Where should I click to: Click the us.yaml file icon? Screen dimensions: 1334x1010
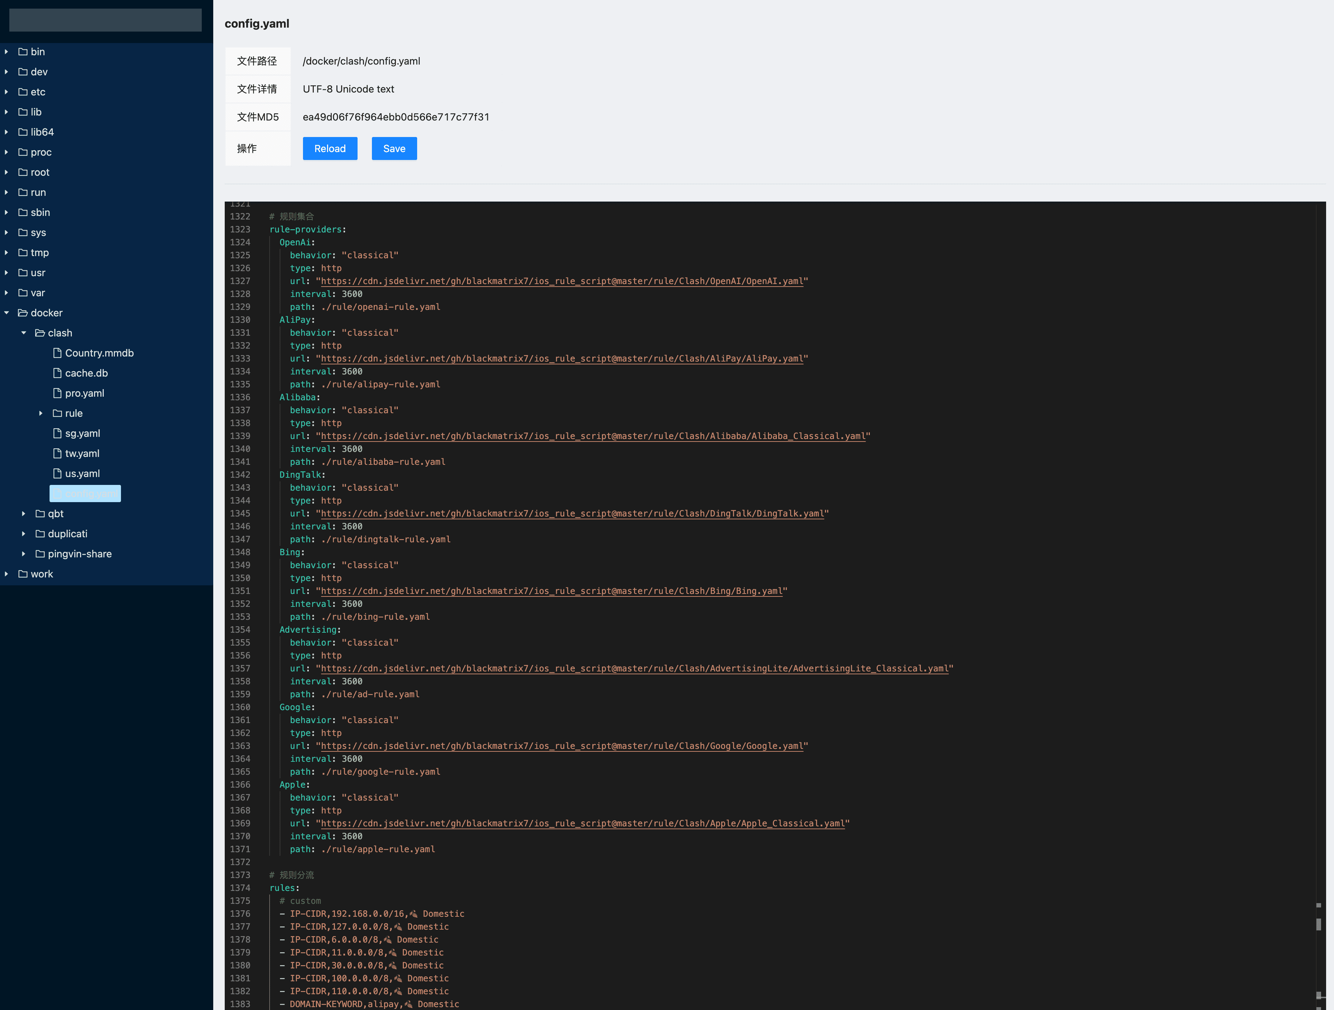[x=57, y=474]
